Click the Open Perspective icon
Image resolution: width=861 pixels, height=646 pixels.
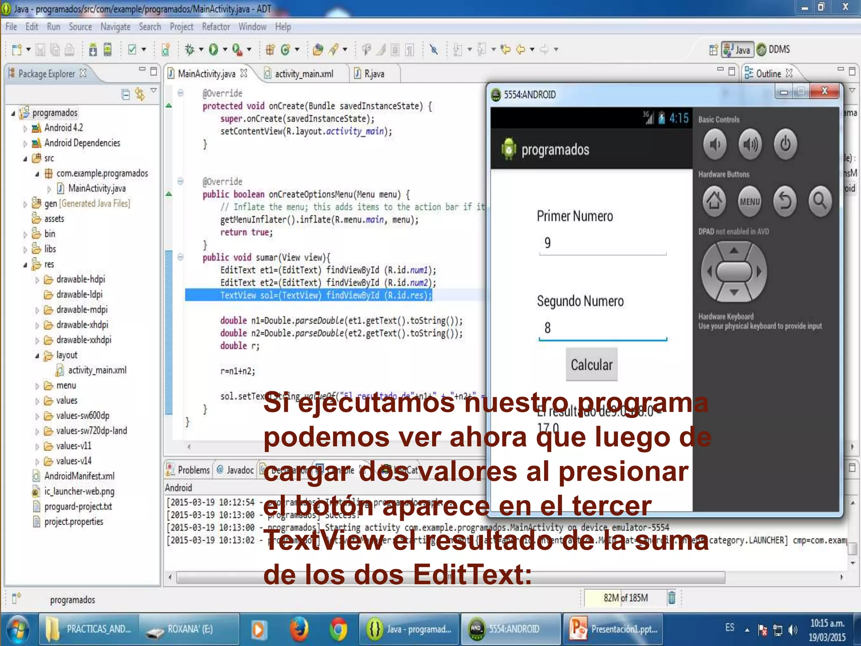(x=713, y=50)
